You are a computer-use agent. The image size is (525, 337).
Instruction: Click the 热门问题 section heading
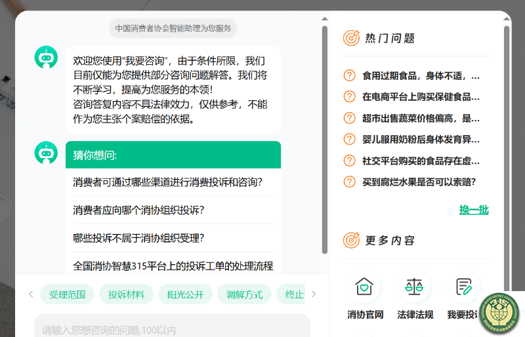[390, 38]
